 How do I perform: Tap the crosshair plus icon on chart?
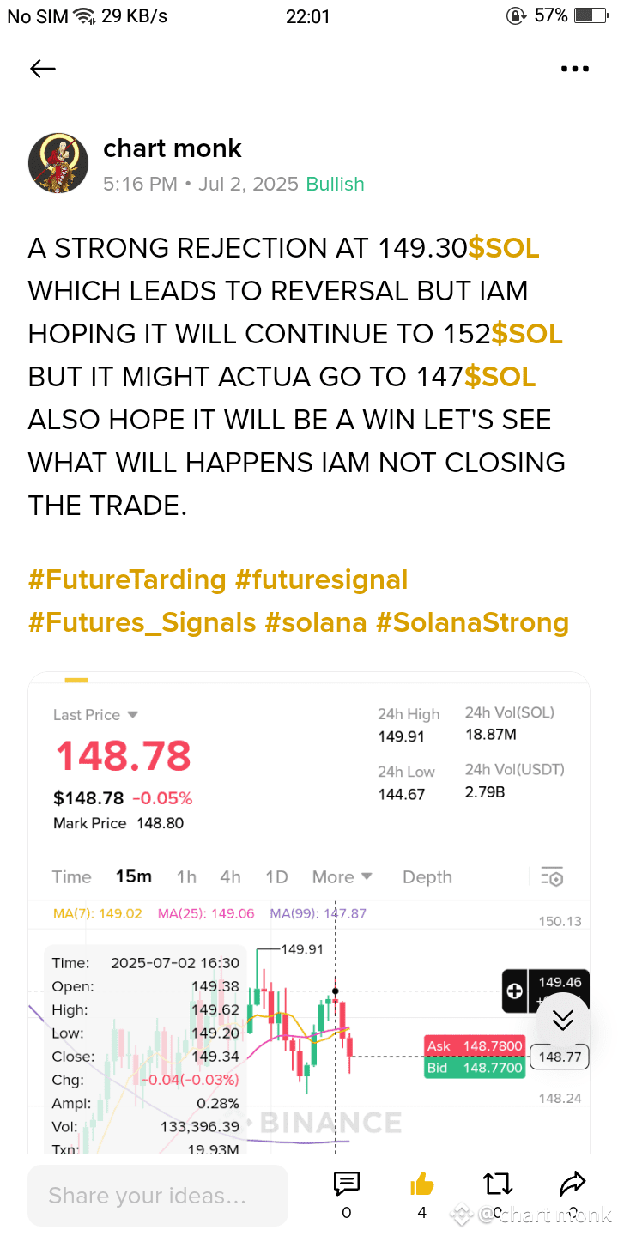(x=514, y=991)
